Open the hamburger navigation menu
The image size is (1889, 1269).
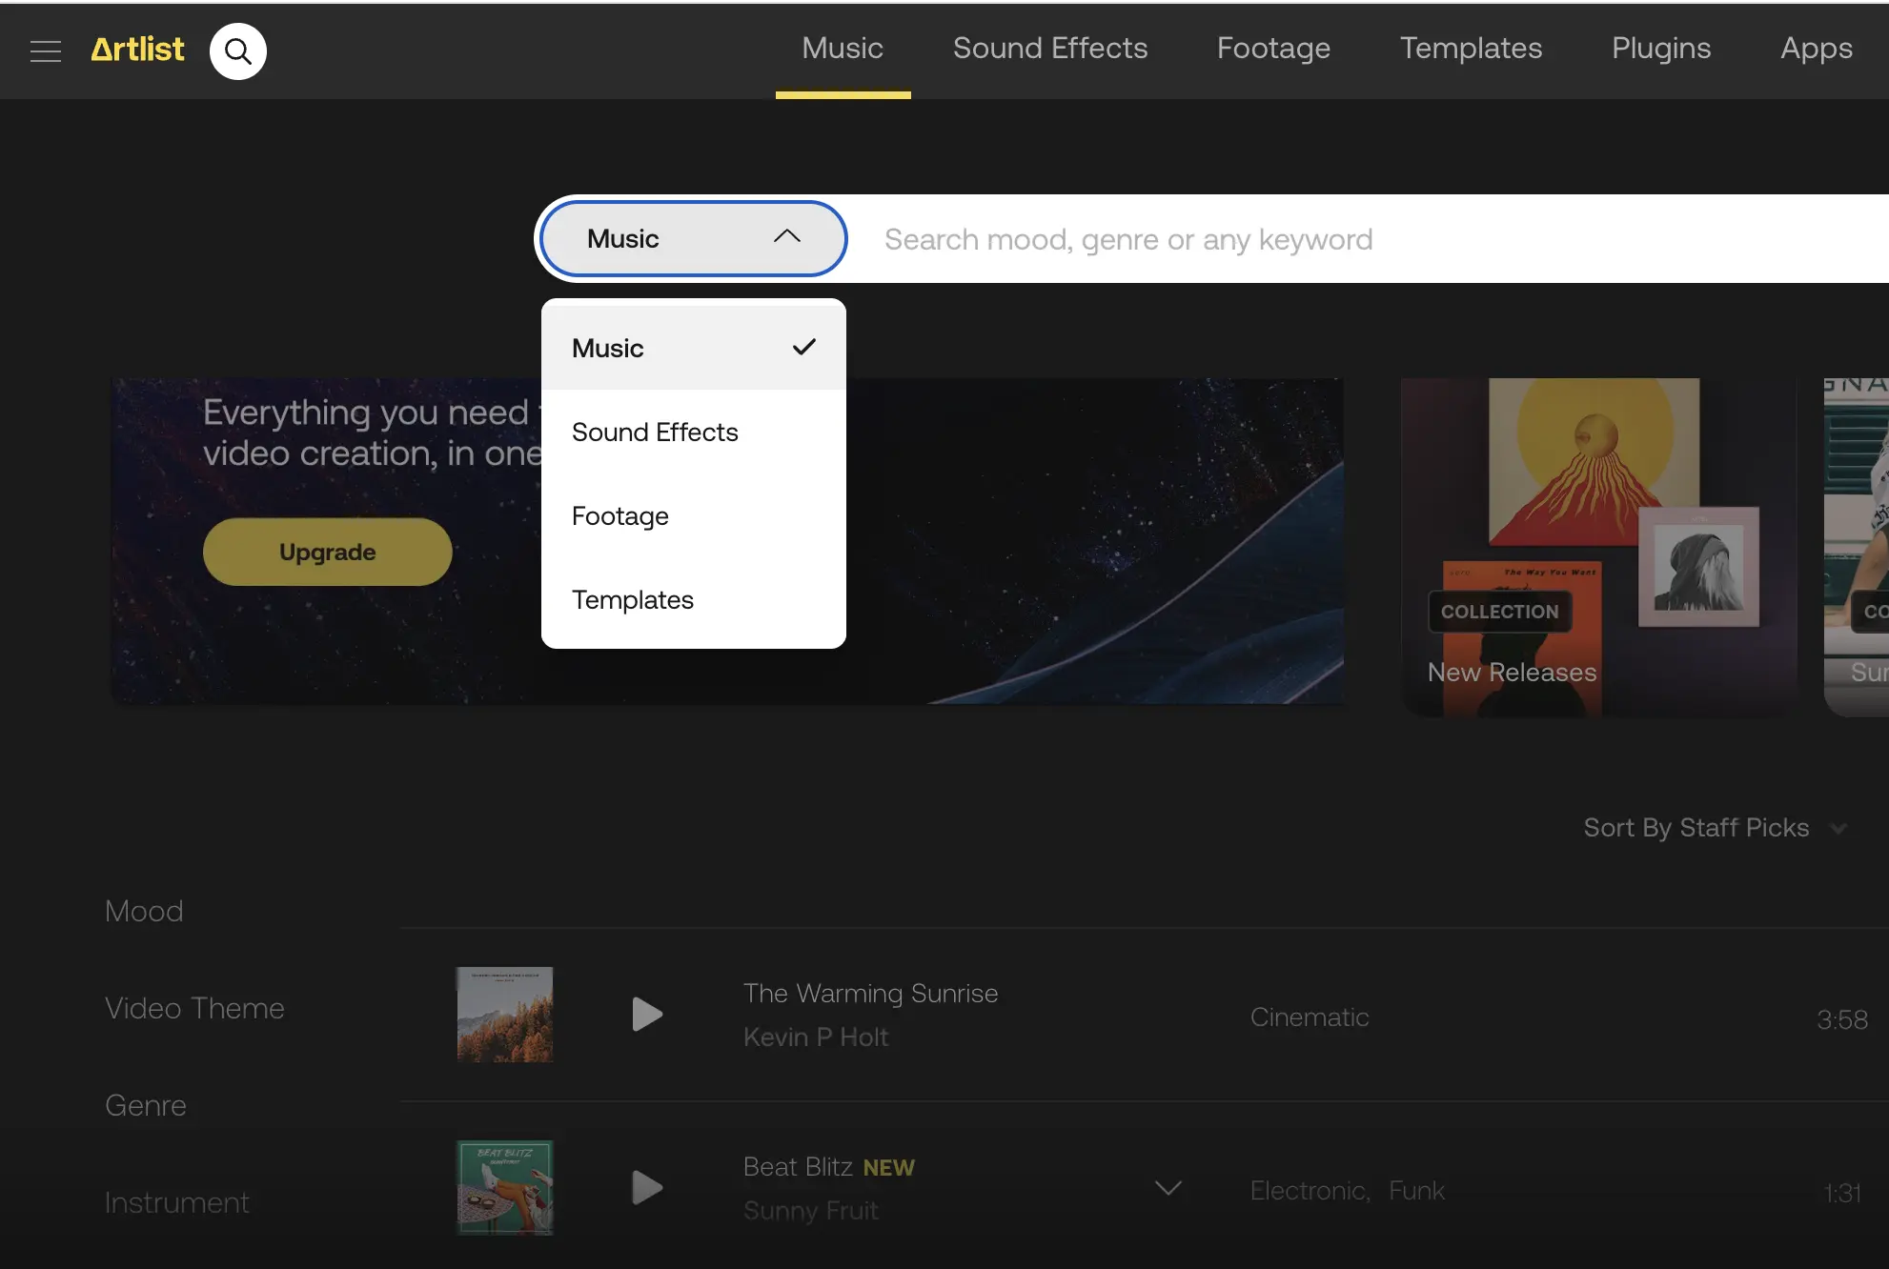click(x=45, y=50)
